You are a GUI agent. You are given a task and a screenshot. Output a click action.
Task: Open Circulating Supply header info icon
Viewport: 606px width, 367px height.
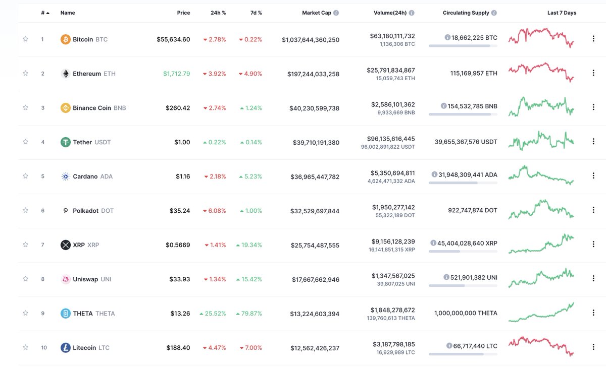point(494,13)
